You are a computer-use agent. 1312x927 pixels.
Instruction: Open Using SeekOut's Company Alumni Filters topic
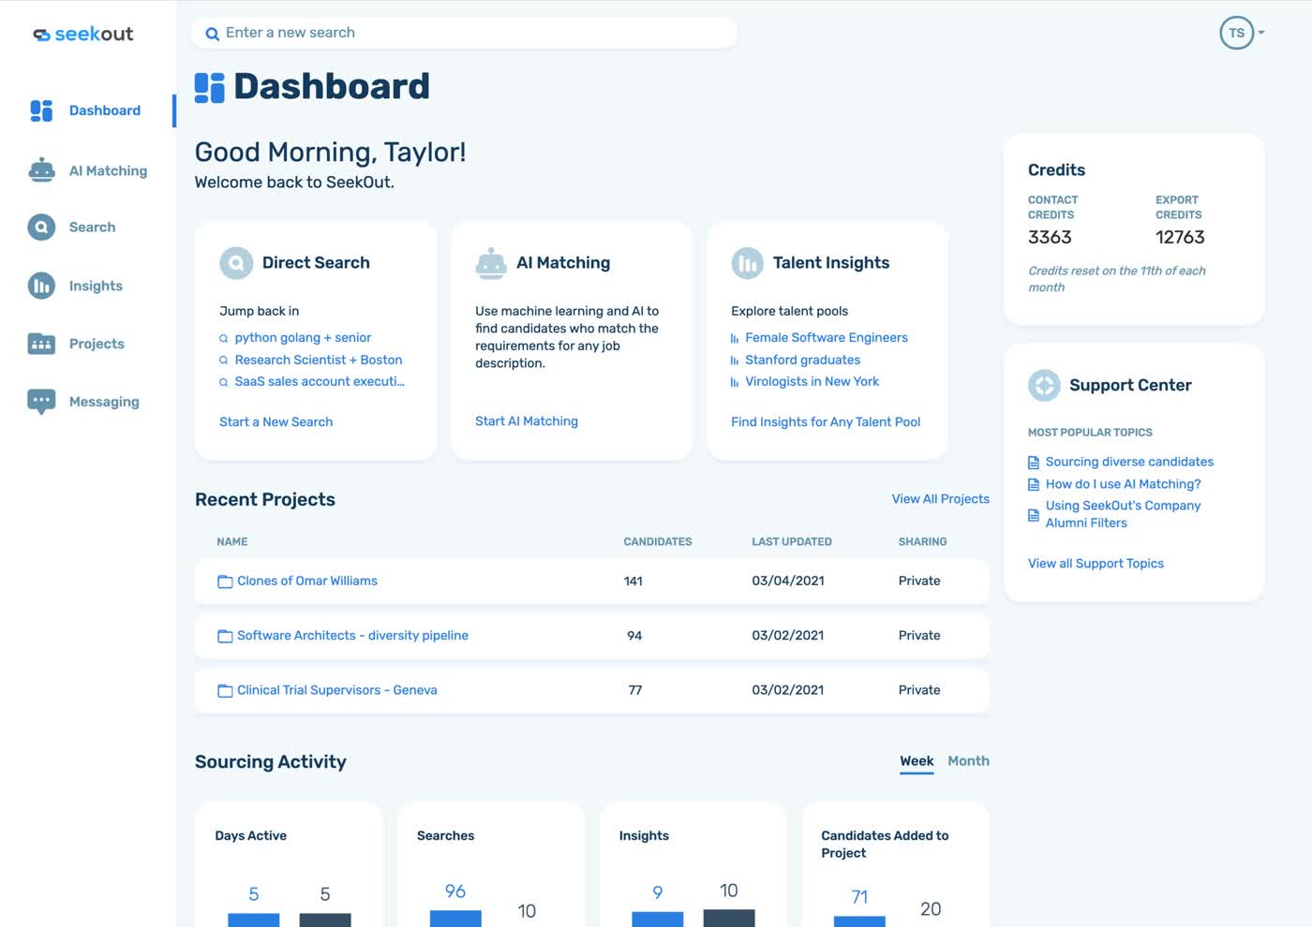tap(1123, 514)
